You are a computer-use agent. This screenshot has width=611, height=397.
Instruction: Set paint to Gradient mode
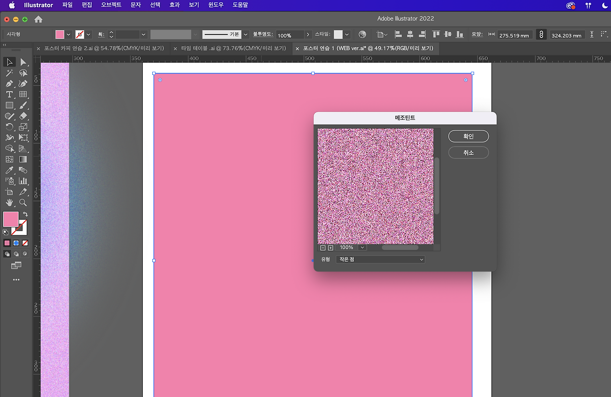coord(16,243)
